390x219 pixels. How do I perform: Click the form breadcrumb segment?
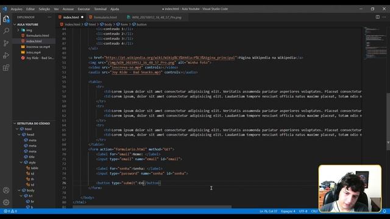pos(124,24)
